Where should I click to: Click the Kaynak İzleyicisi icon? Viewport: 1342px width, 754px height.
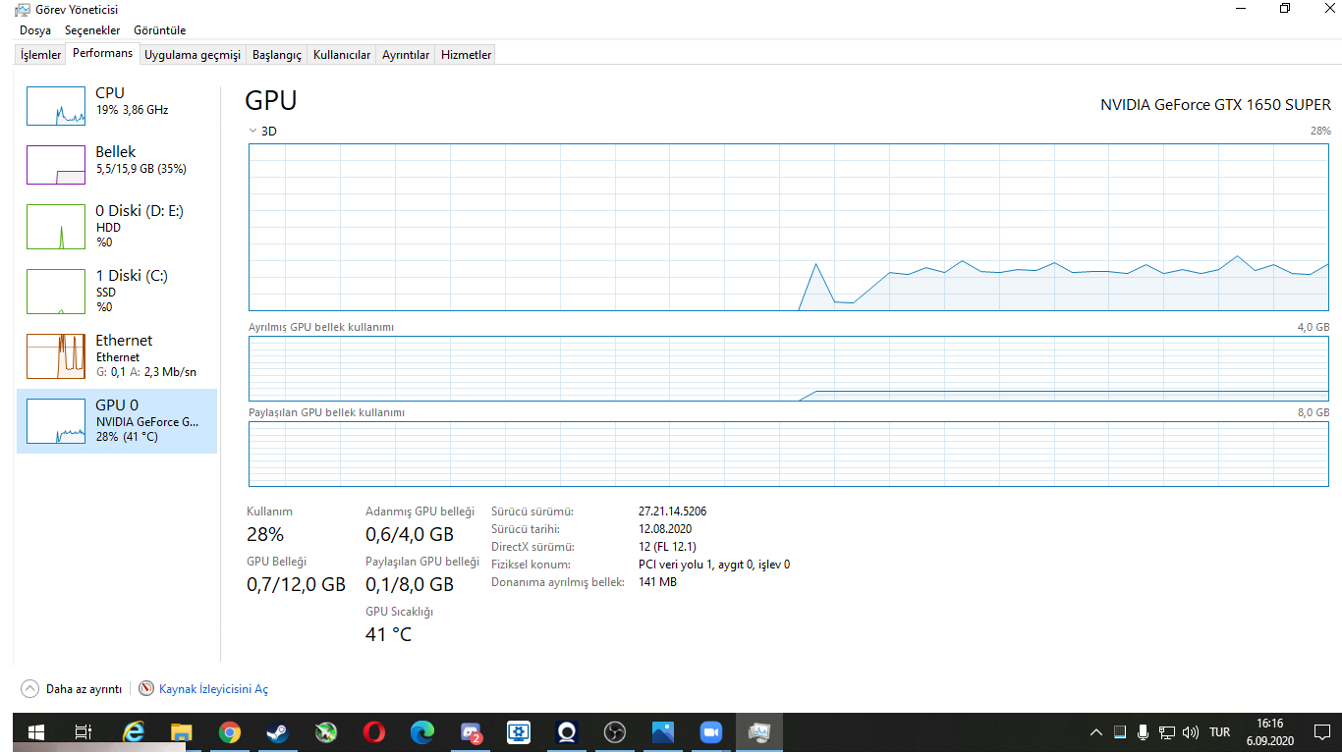pyautogui.click(x=146, y=689)
